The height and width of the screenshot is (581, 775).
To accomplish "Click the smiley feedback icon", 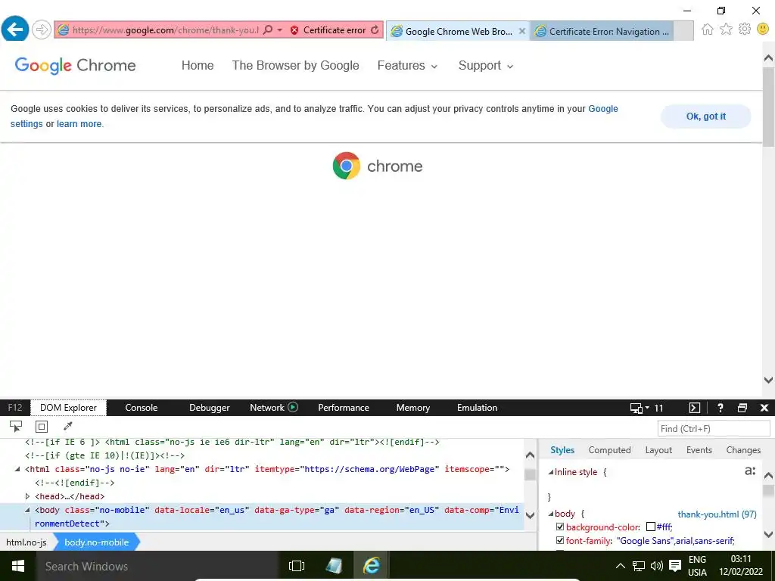I will (763, 30).
